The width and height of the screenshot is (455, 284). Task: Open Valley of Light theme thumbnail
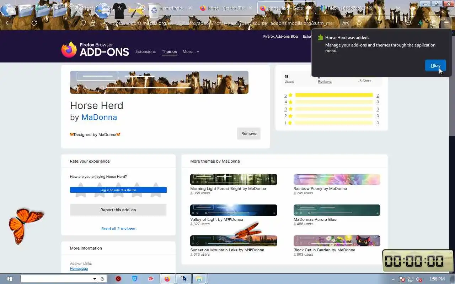coord(234,210)
